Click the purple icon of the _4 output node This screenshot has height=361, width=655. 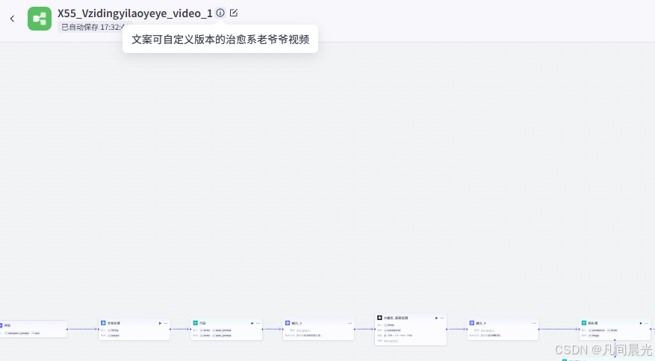[x=471, y=323]
